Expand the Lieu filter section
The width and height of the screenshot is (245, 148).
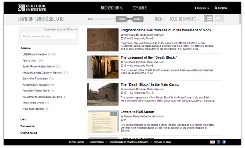coord(23,119)
